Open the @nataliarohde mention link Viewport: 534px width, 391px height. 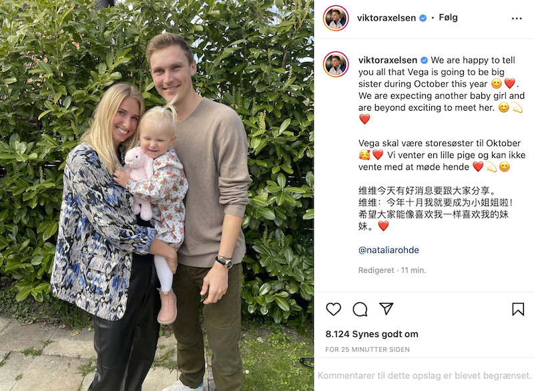tap(388, 250)
